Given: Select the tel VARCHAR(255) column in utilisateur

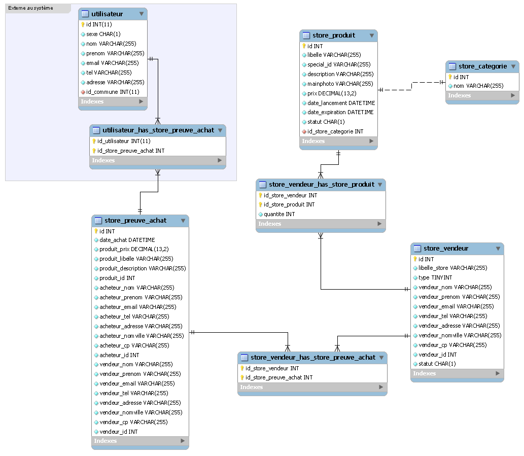Looking at the screenshot, I should [x=113, y=73].
